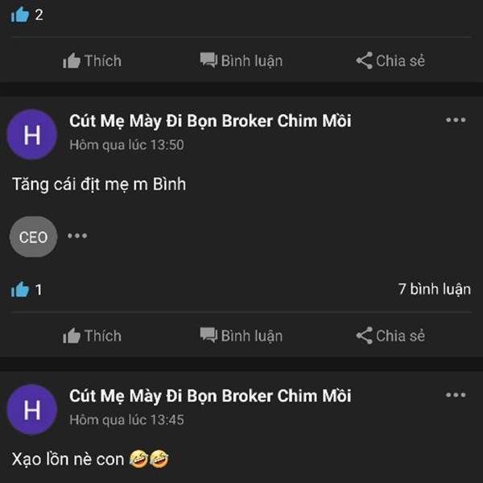Open purple H avatar of 13:50 post
The width and height of the screenshot is (483, 483).
pos(32,134)
